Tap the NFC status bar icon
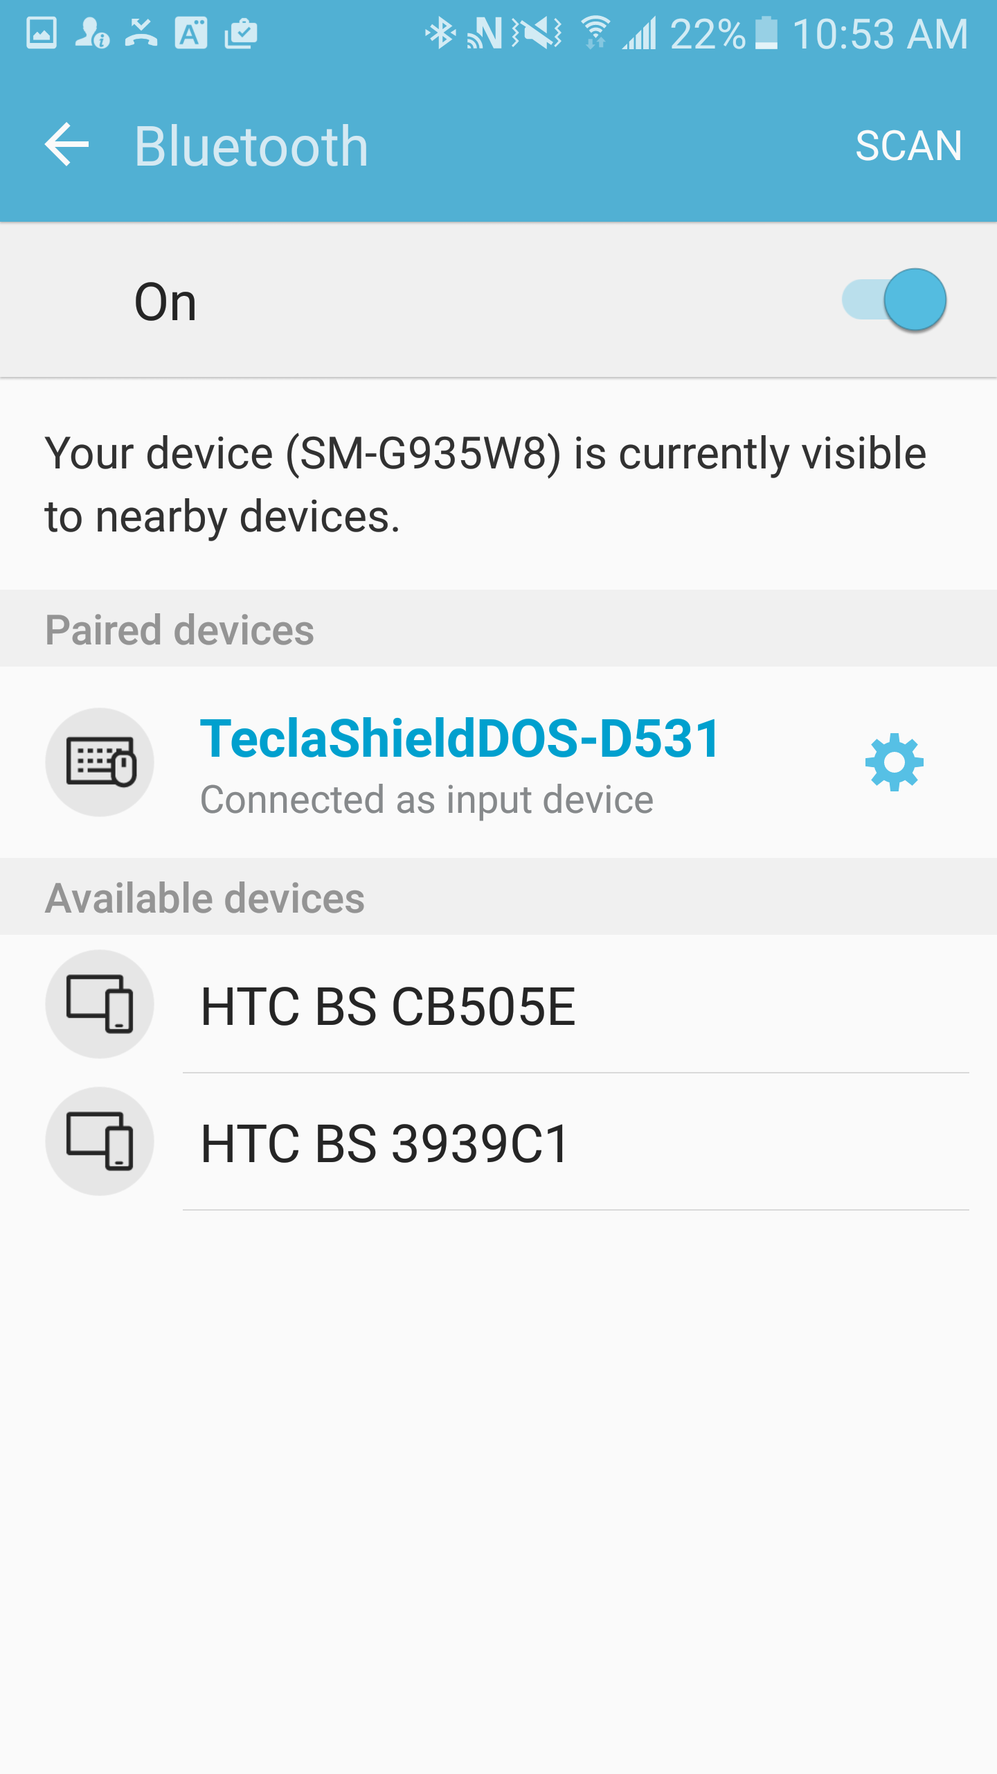 click(x=485, y=33)
